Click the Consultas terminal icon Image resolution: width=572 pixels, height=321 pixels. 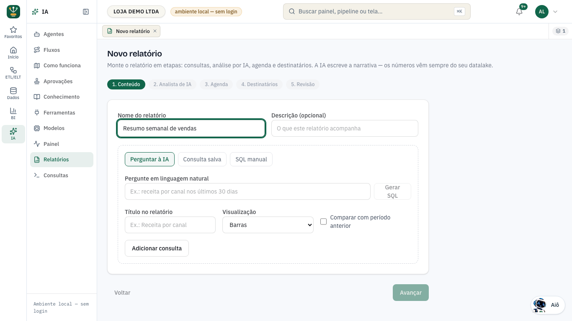36,175
